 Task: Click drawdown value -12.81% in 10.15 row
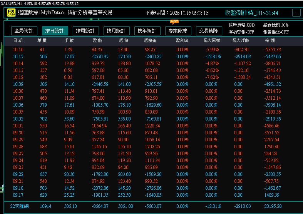pos(213,57)
